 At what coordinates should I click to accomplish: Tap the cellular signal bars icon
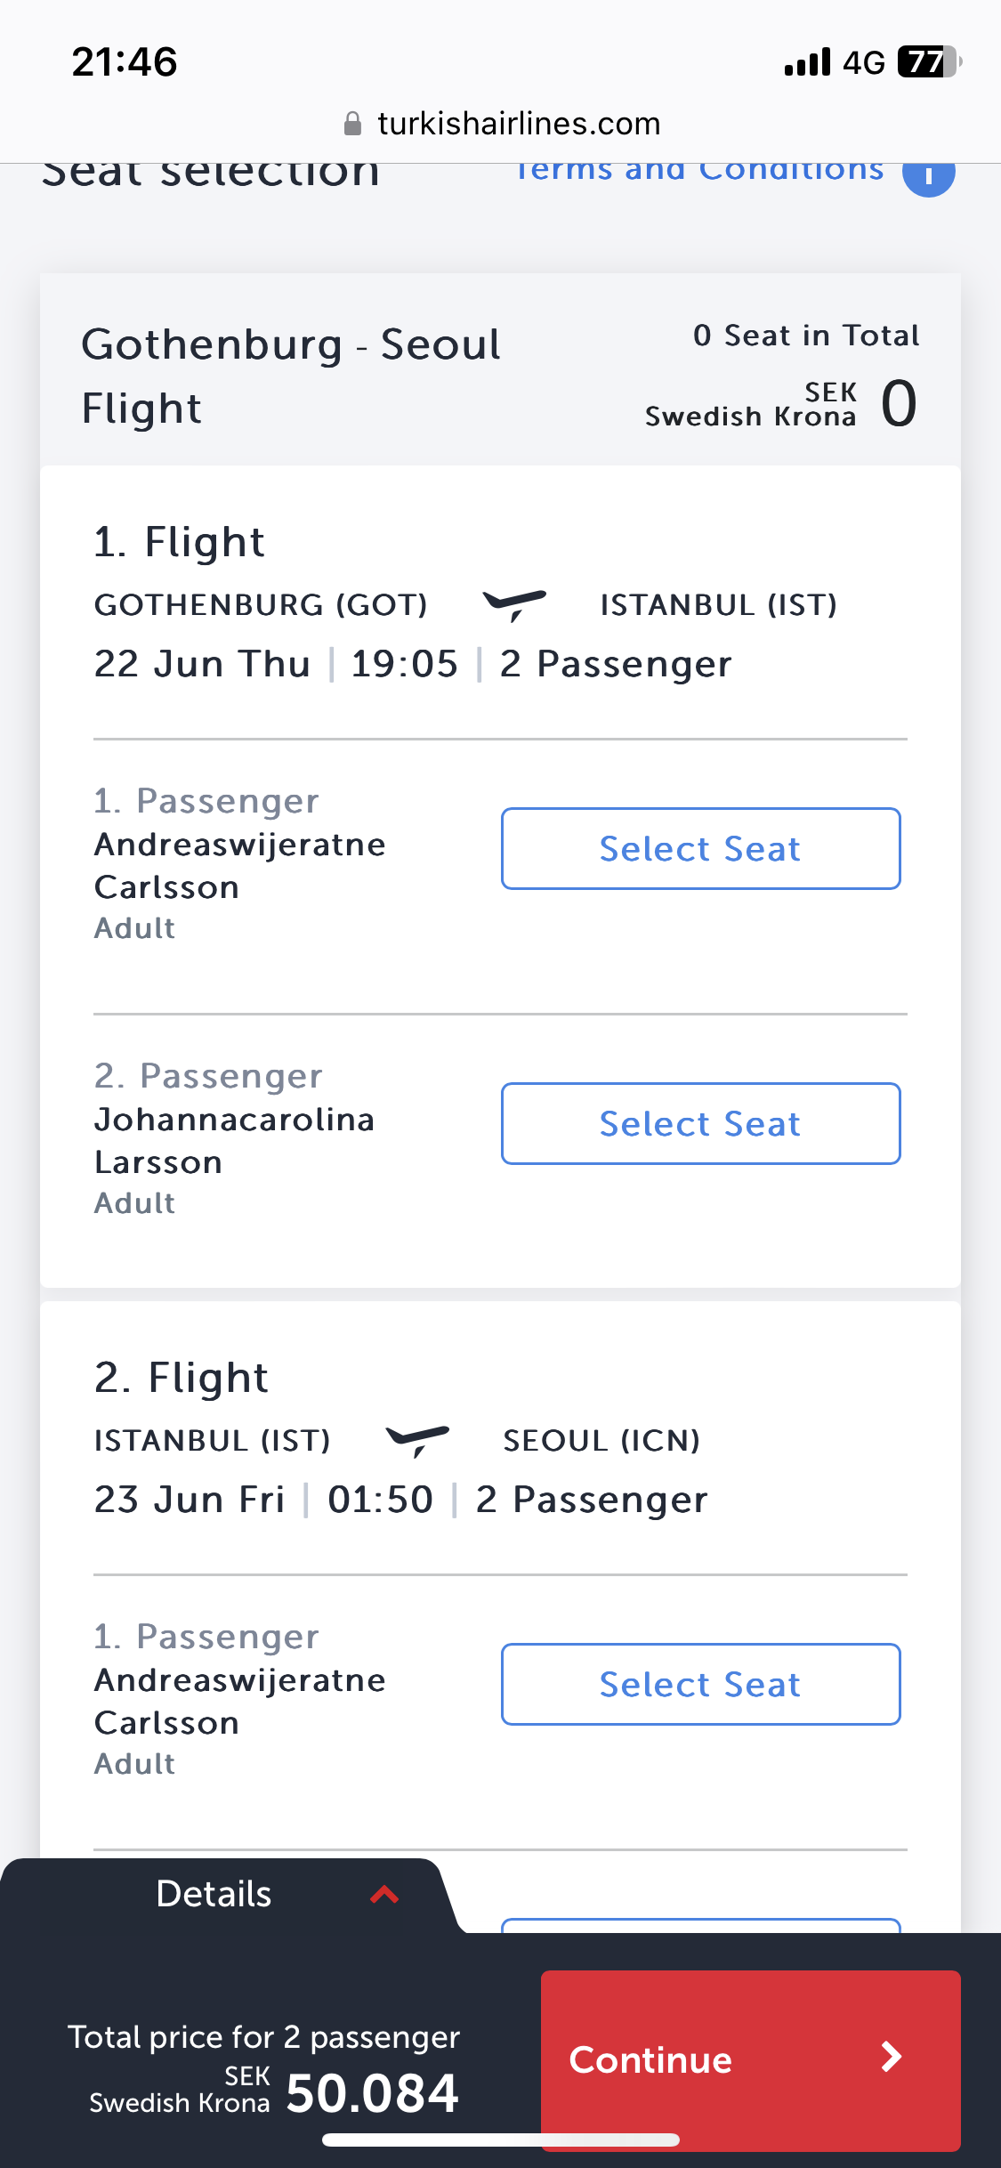(807, 62)
